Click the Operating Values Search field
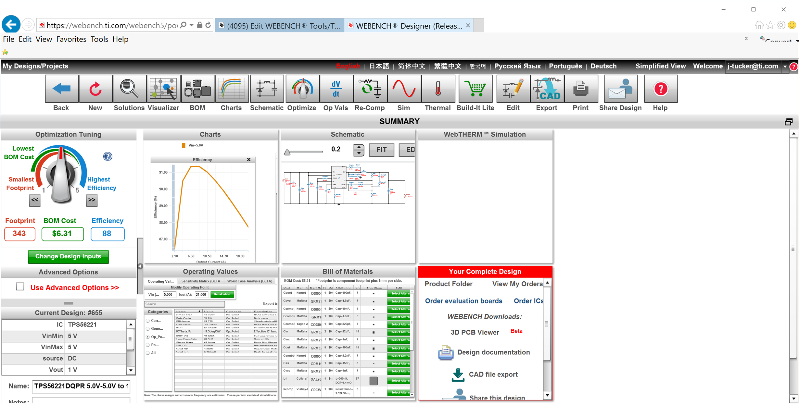The width and height of the screenshot is (799, 404). 184,304
